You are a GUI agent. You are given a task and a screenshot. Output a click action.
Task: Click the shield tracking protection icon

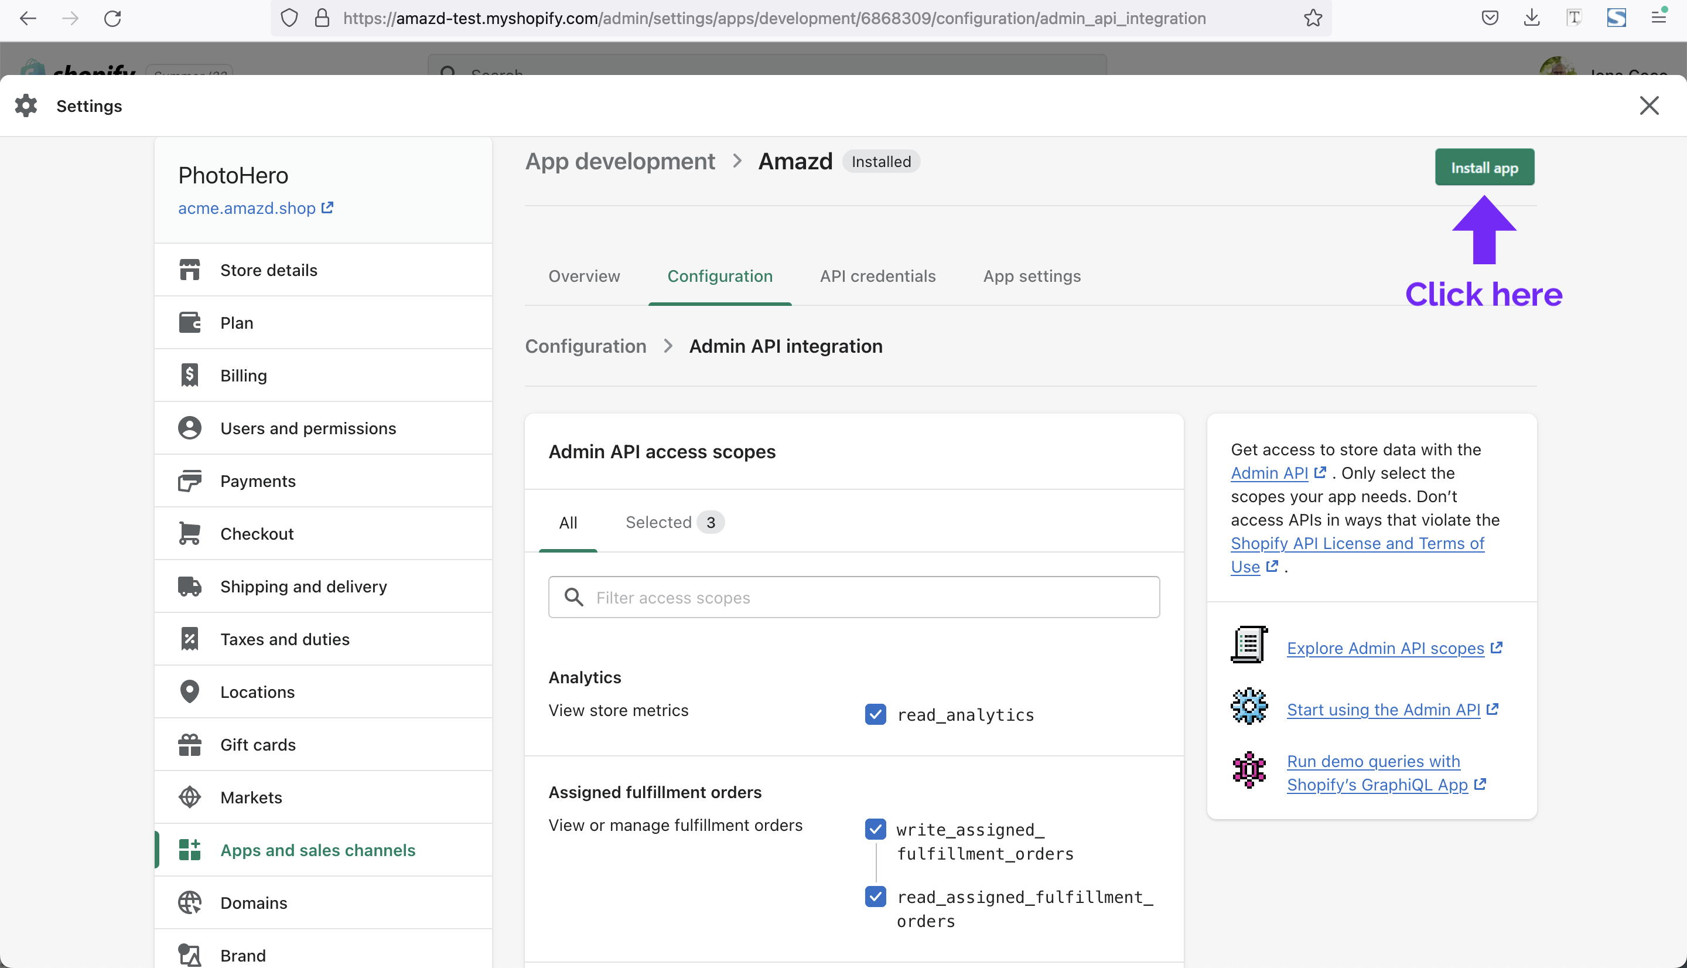point(289,18)
